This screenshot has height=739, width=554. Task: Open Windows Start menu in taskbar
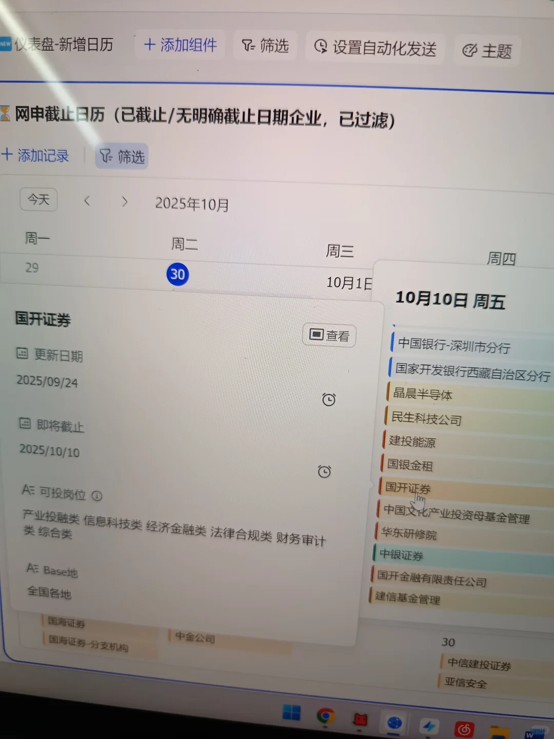291,712
